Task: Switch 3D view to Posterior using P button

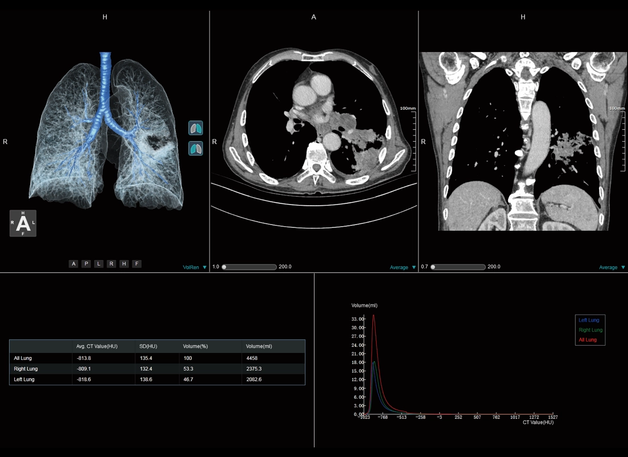Action: 86,264
